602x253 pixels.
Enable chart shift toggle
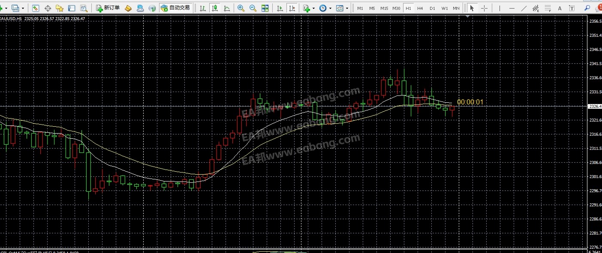pyautogui.click(x=292, y=8)
